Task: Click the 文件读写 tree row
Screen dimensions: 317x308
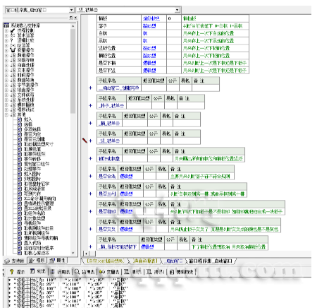Action: point(23,95)
